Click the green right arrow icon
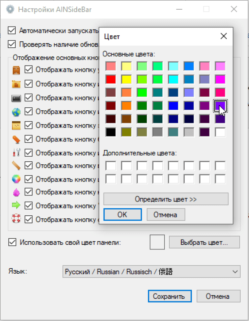Image resolution: width=249 pixels, height=321 pixels. click(16, 205)
